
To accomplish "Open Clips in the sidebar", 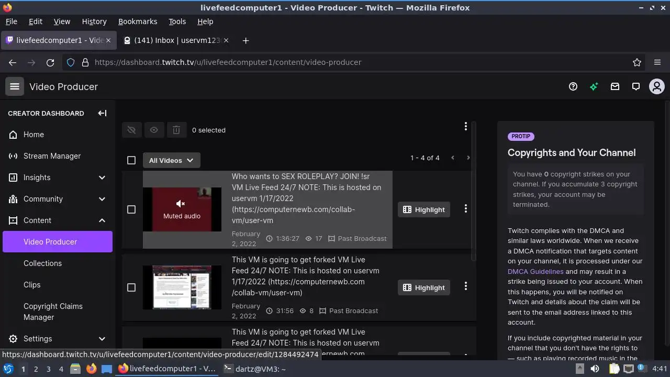I will coord(58,285).
